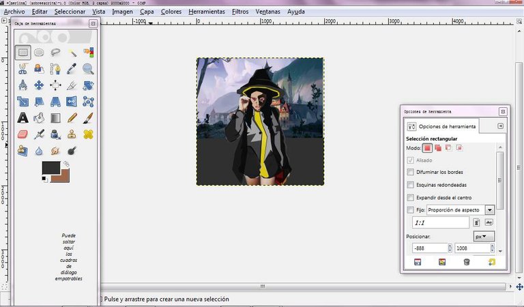Select the Airbrush tool
The height and width of the screenshot is (307, 524).
39,134
